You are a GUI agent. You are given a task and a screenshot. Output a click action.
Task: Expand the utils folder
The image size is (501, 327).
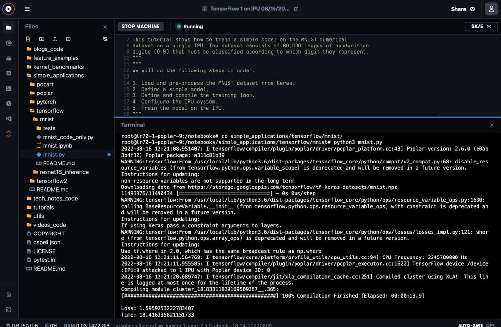tap(35, 216)
